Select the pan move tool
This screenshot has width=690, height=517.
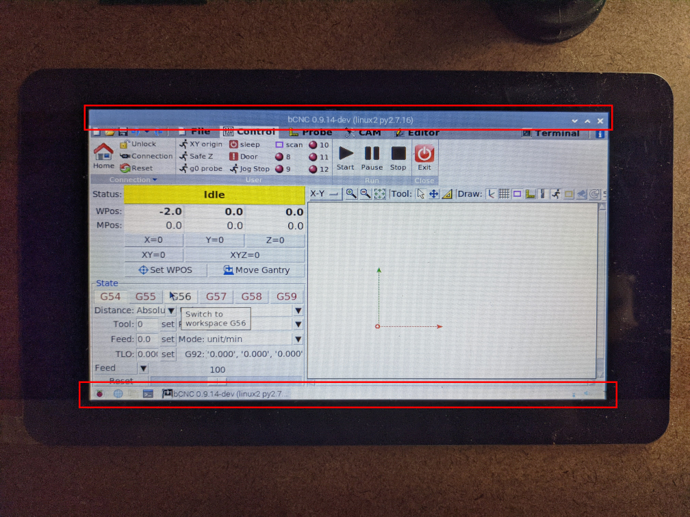click(434, 194)
